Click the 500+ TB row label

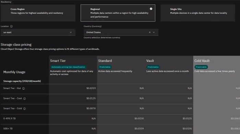pos(8,129)
